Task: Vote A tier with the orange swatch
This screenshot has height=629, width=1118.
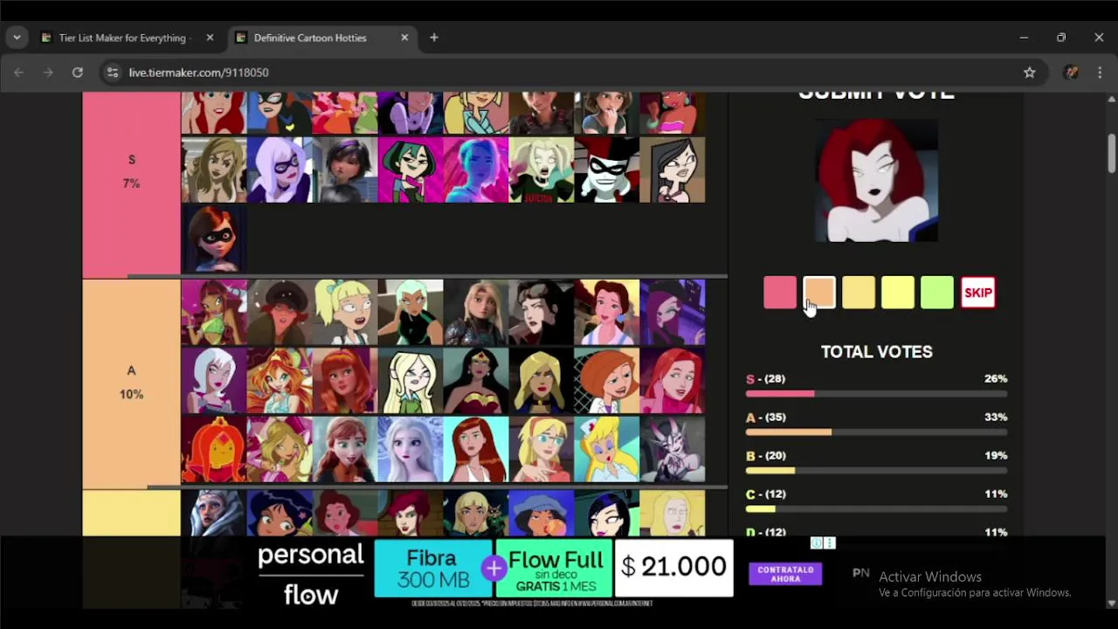Action: click(x=819, y=293)
